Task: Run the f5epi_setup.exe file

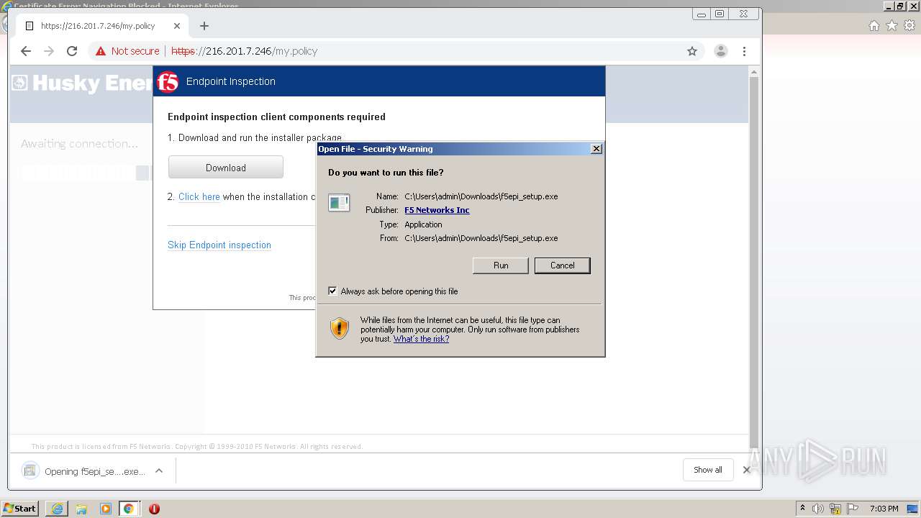Action: [x=501, y=265]
